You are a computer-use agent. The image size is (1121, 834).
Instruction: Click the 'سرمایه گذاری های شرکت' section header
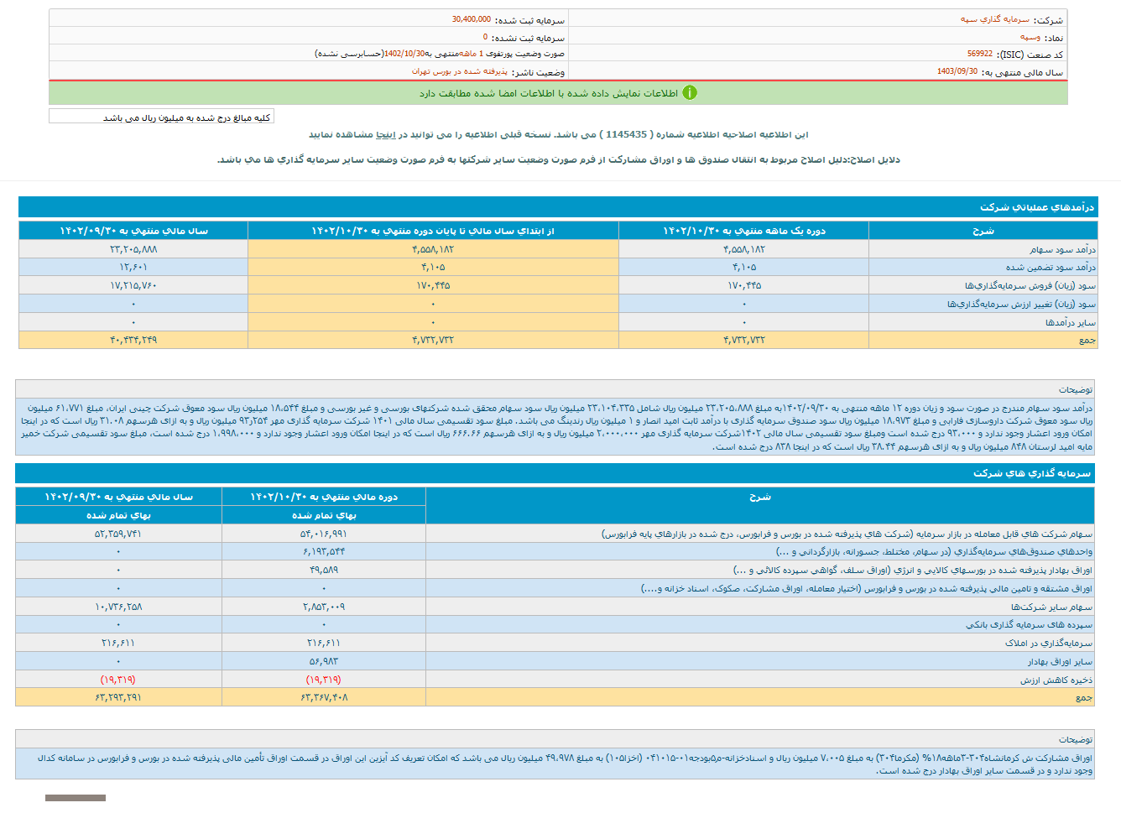point(1031,474)
